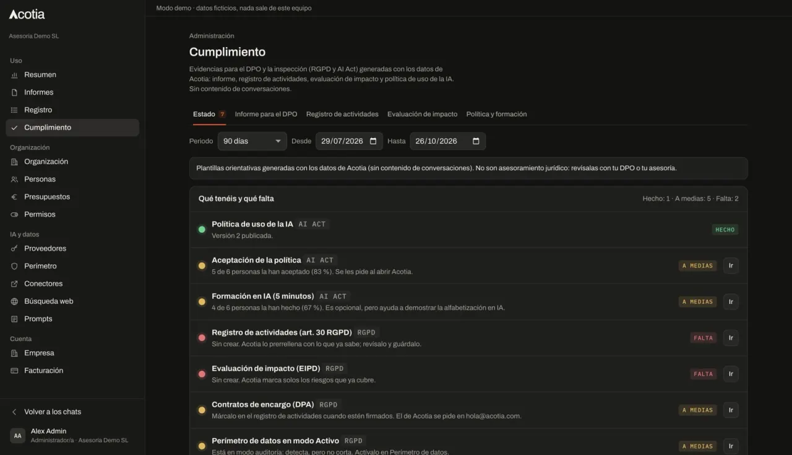Open calendar picker in Desde date field
The height and width of the screenshot is (455, 792).
point(373,141)
